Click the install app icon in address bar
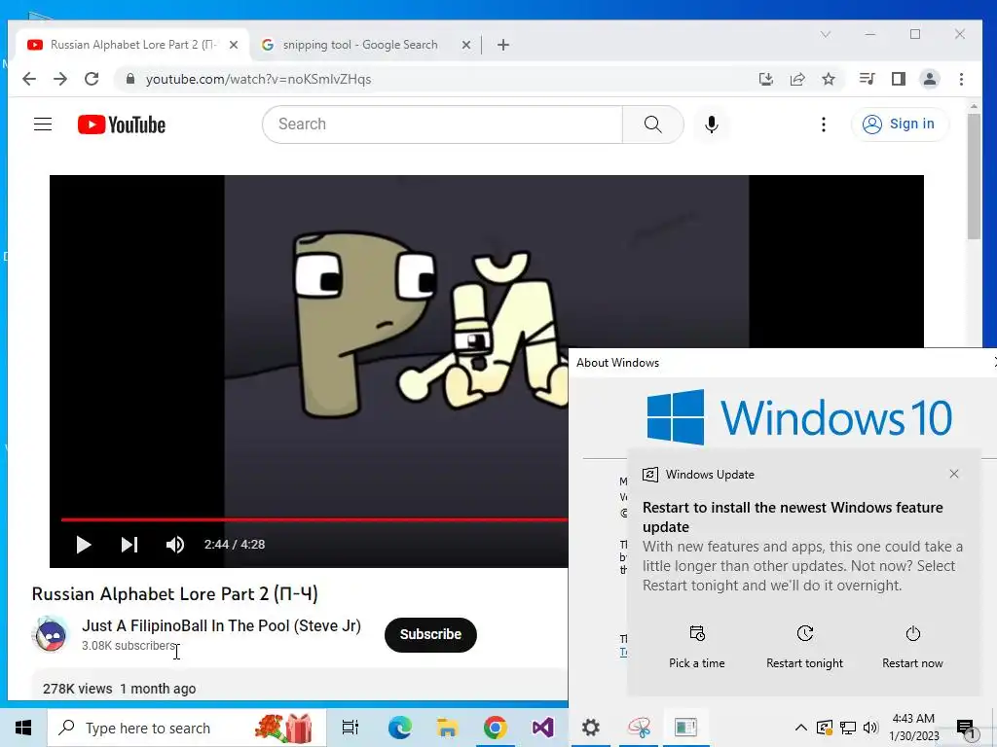Screen dimensions: 997x747 pos(766,79)
